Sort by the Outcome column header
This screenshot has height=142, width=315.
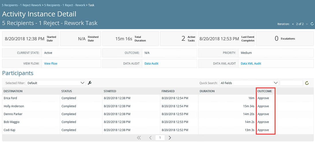pos(265,91)
